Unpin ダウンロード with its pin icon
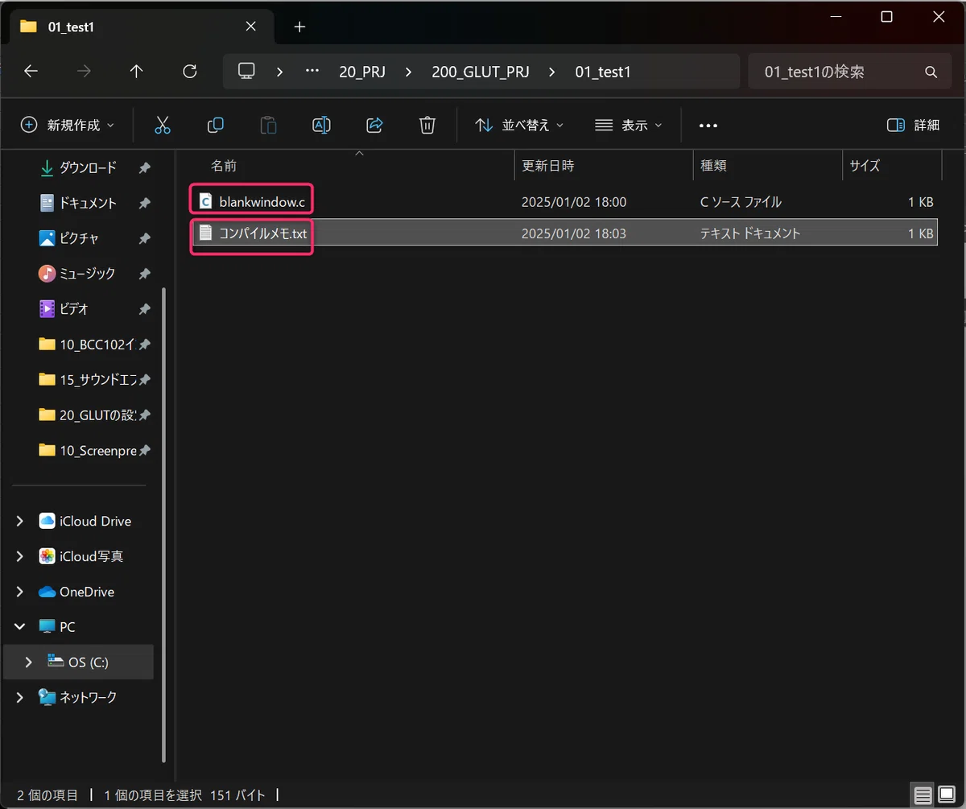Viewport: 966px width, 809px height. (144, 167)
